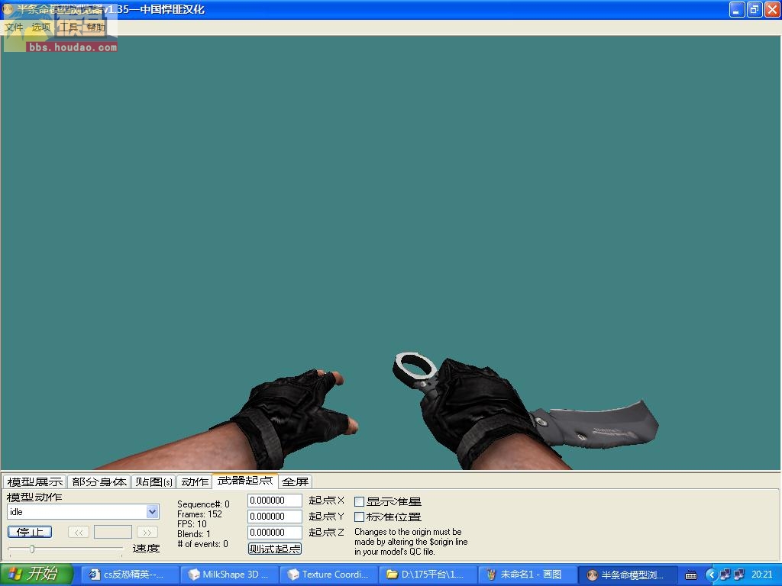
Task: Switch to 未命名1 - 画图 taskbar window
Action: 527,575
